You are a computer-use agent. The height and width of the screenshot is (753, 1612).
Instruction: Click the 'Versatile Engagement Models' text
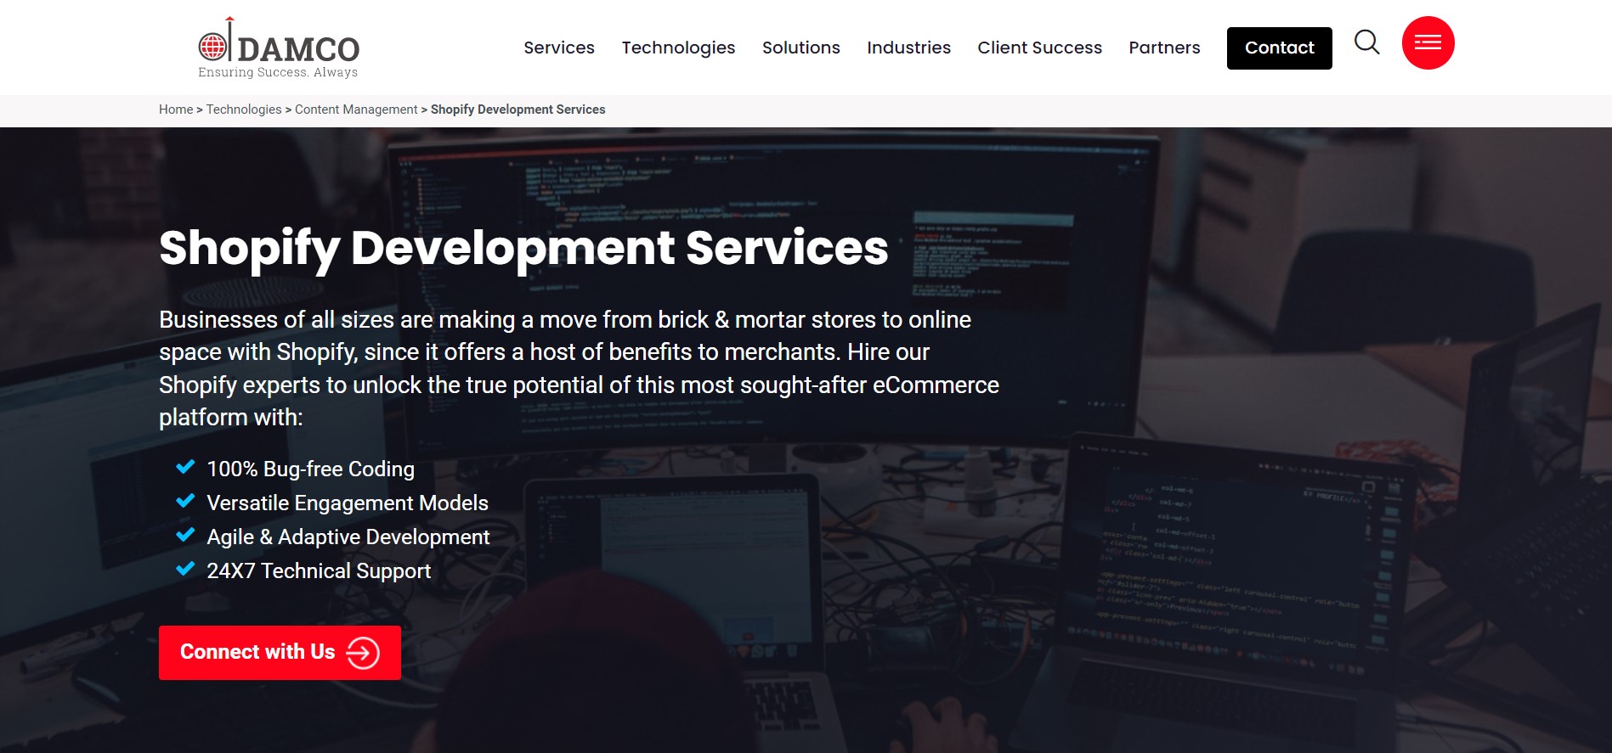[348, 503]
